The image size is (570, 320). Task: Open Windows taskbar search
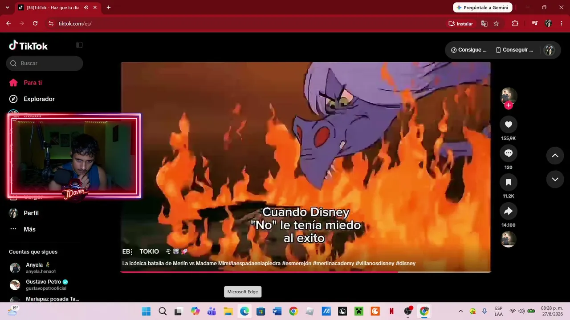[163, 311]
